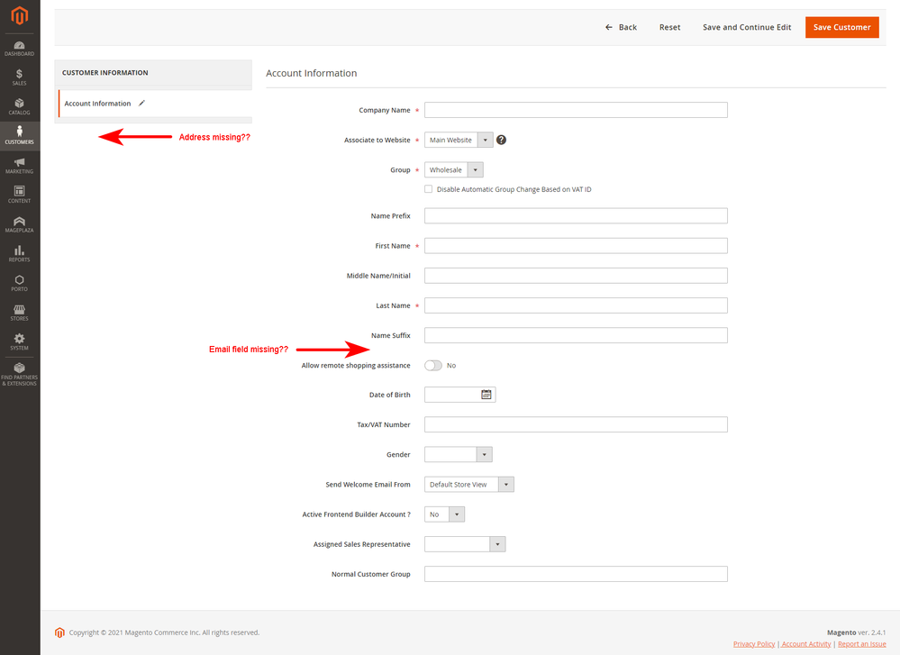This screenshot has width=900, height=655.
Task: Select the Account Information tab
Action: pyautogui.click(x=97, y=104)
